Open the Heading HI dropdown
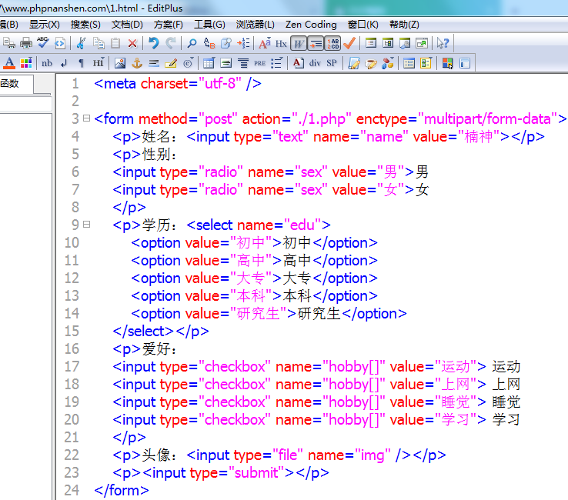Screen dimensions: 568x500 pos(99,63)
